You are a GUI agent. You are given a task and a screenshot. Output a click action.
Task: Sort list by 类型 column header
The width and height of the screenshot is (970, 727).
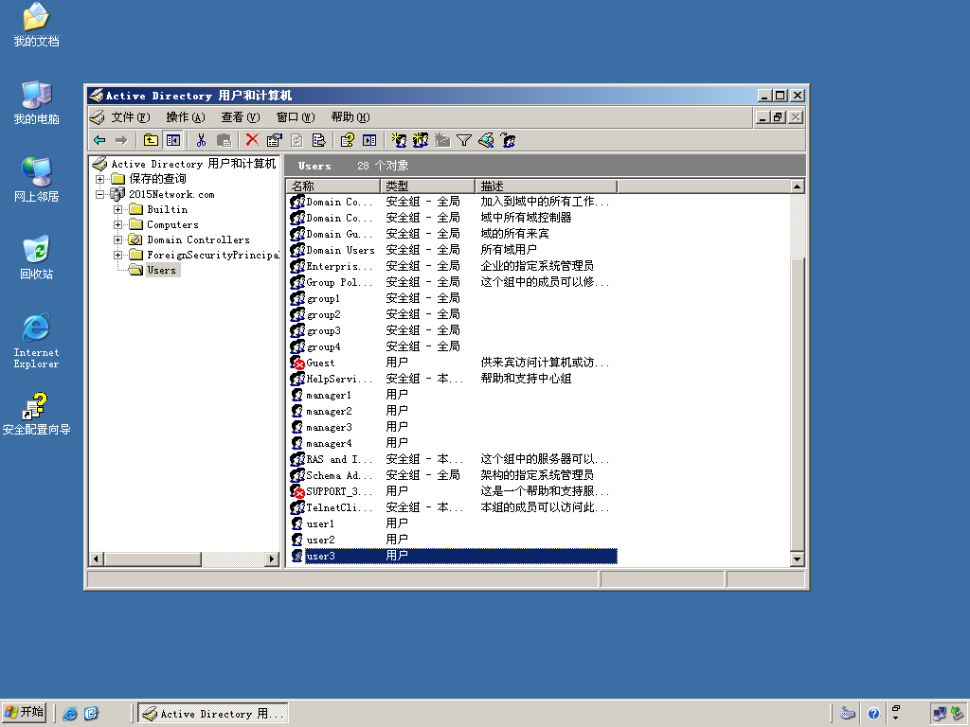(427, 186)
